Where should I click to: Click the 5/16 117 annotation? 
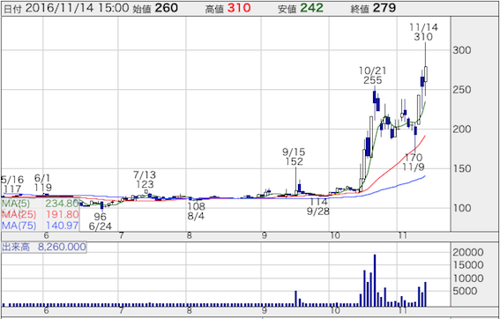coord(11,183)
